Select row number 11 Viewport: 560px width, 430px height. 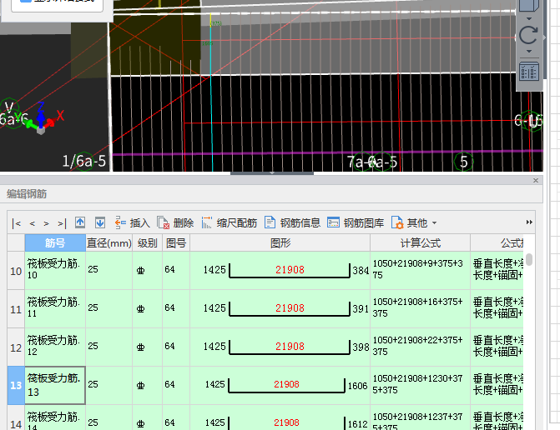pos(16,309)
